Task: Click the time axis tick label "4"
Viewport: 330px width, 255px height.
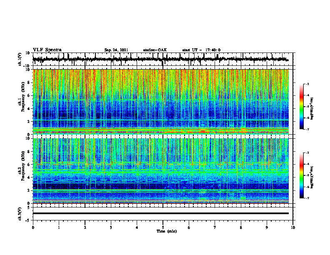Action: [137, 227]
